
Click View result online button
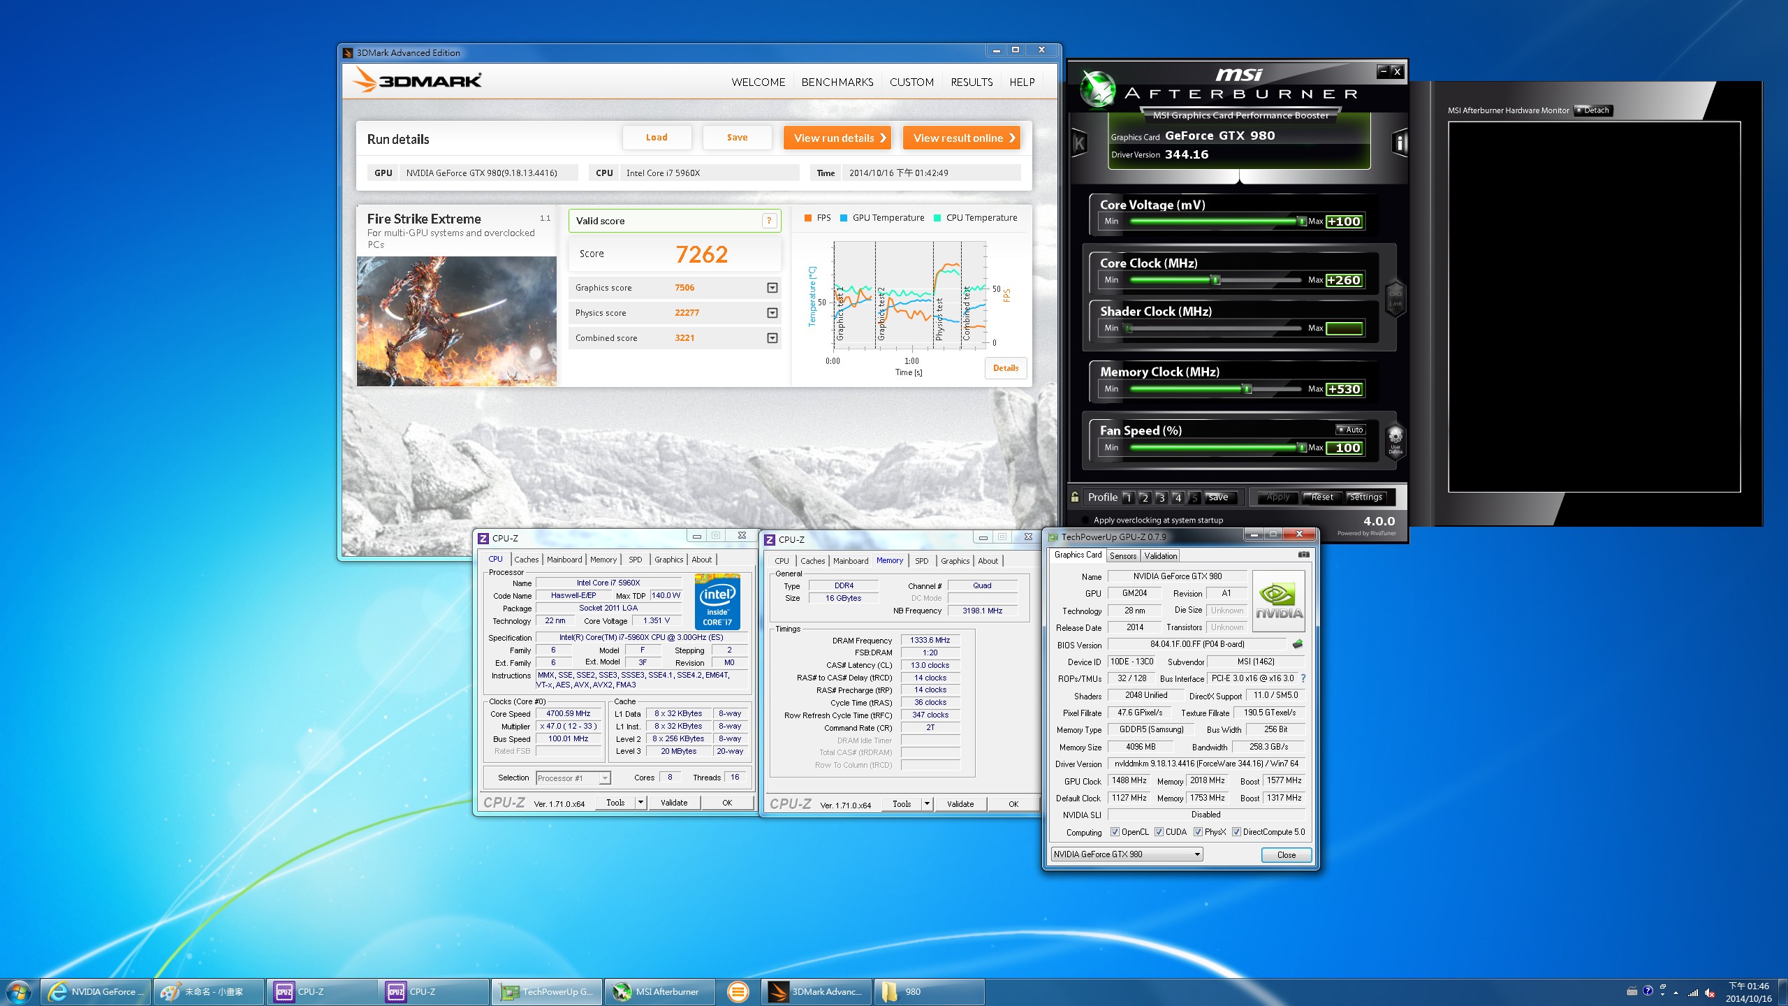[x=962, y=138]
